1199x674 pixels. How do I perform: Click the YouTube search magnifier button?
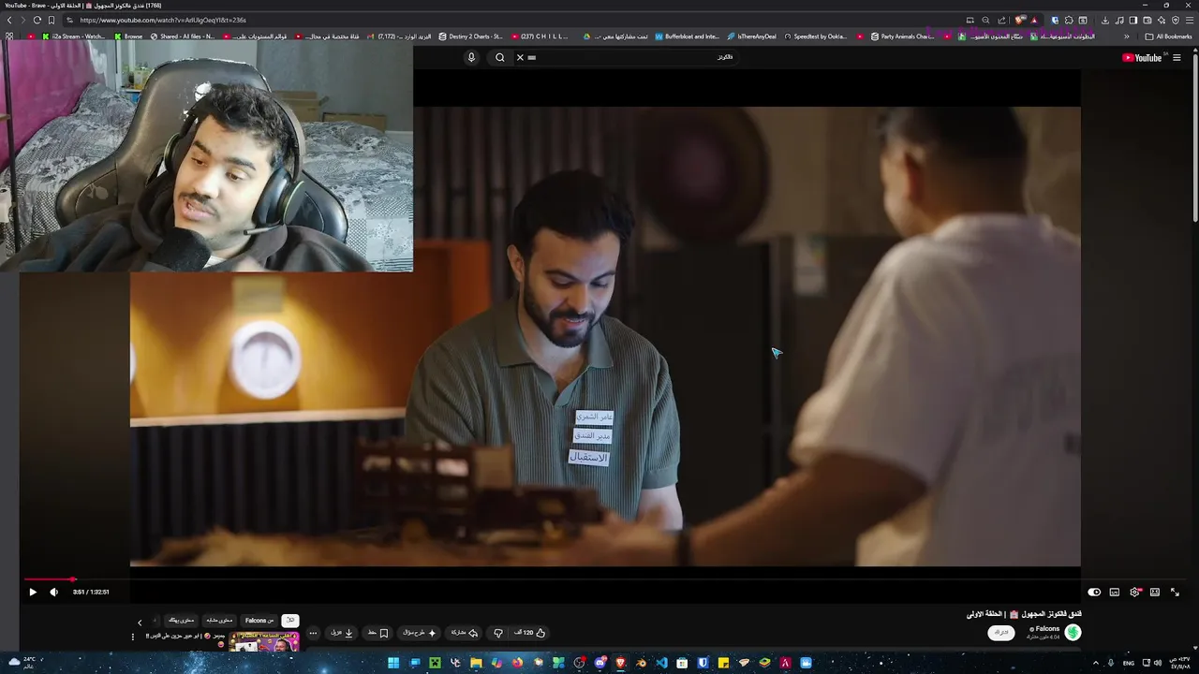click(500, 57)
